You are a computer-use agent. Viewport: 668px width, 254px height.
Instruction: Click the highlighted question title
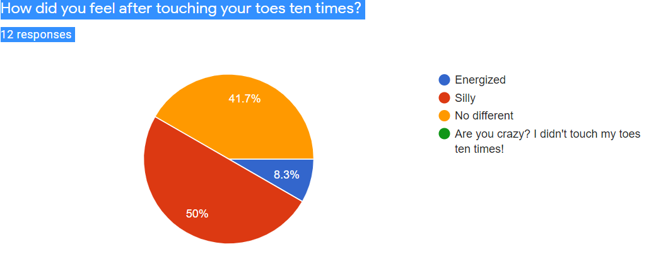[x=183, y=9]
